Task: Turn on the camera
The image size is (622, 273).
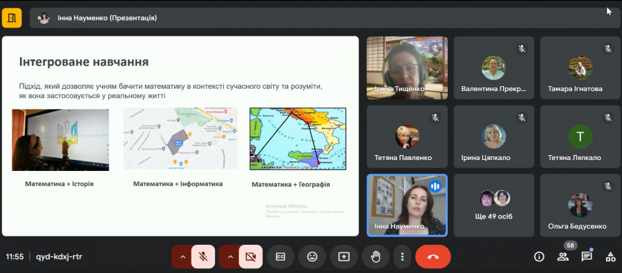Action: click(x=251, y=256)
